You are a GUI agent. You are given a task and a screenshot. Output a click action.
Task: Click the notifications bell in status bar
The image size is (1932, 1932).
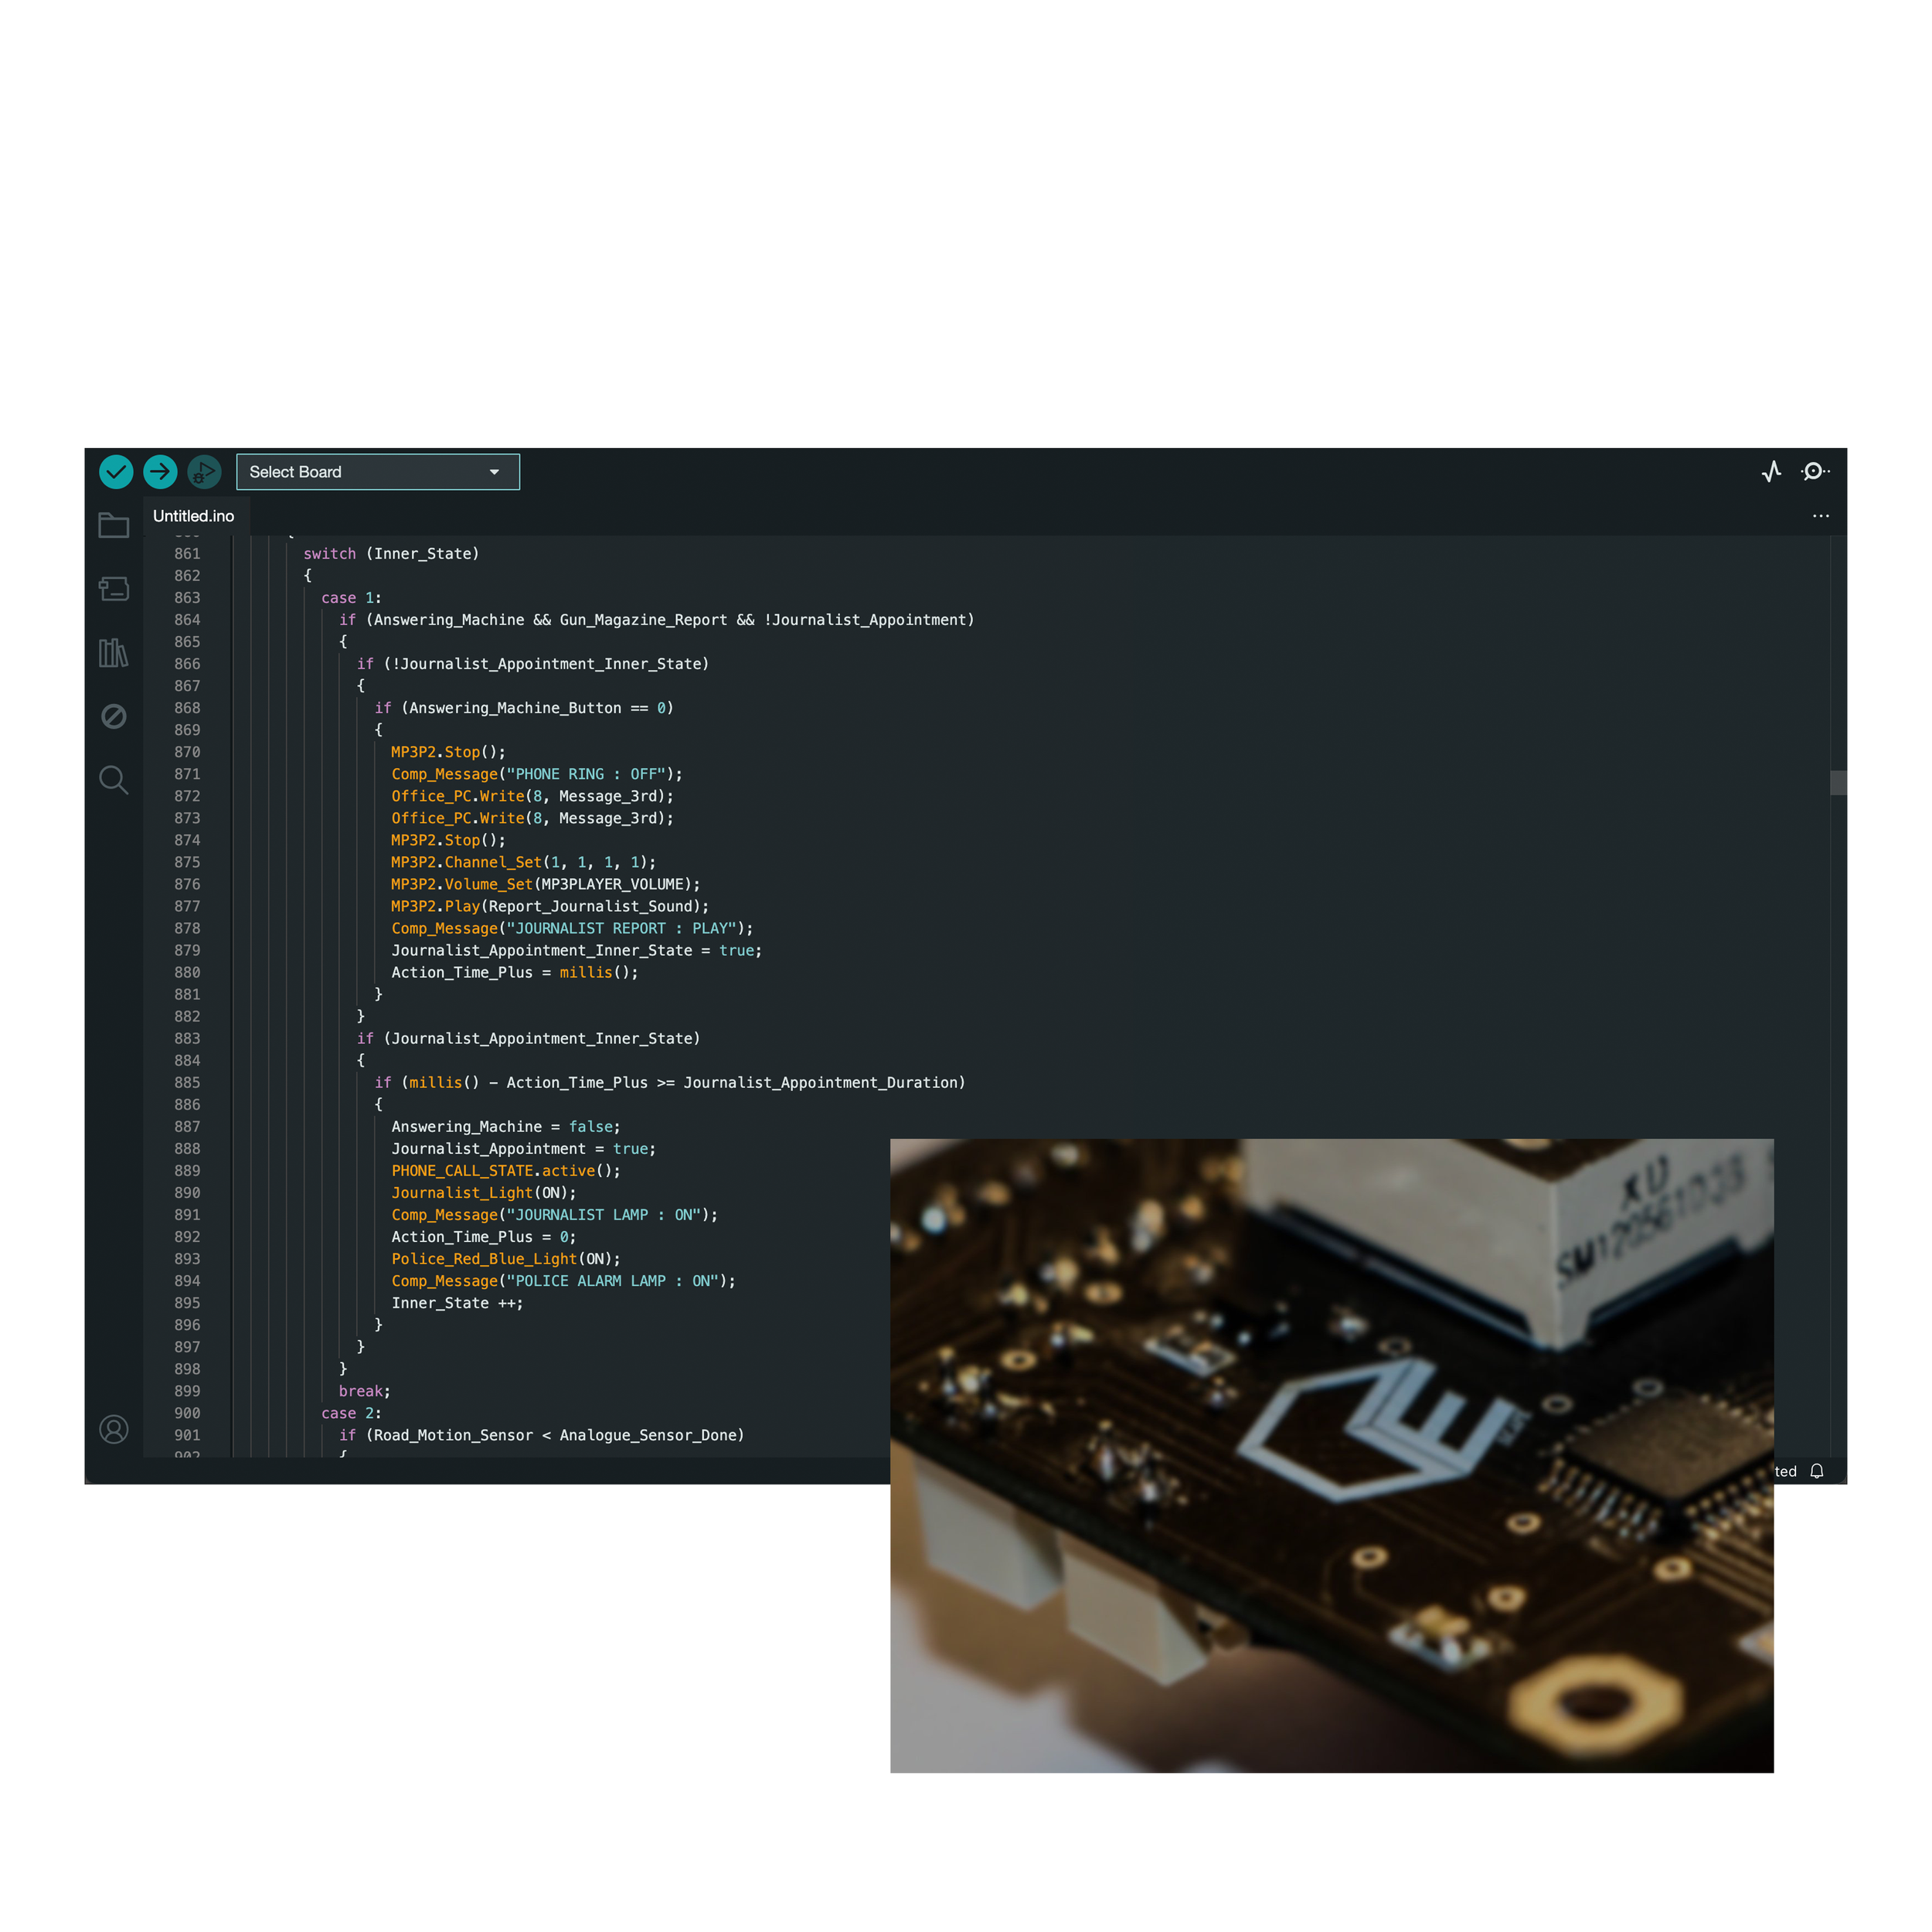tap(1817, 1471)
